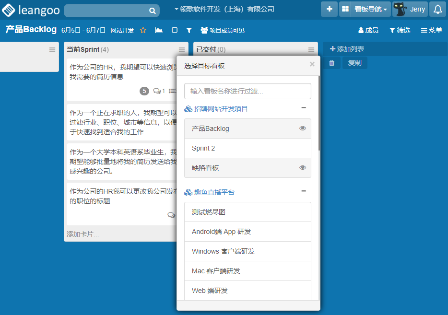Click the search magnifier icon
This screenshot has width=448, height=315.
(x=152, y=11)
